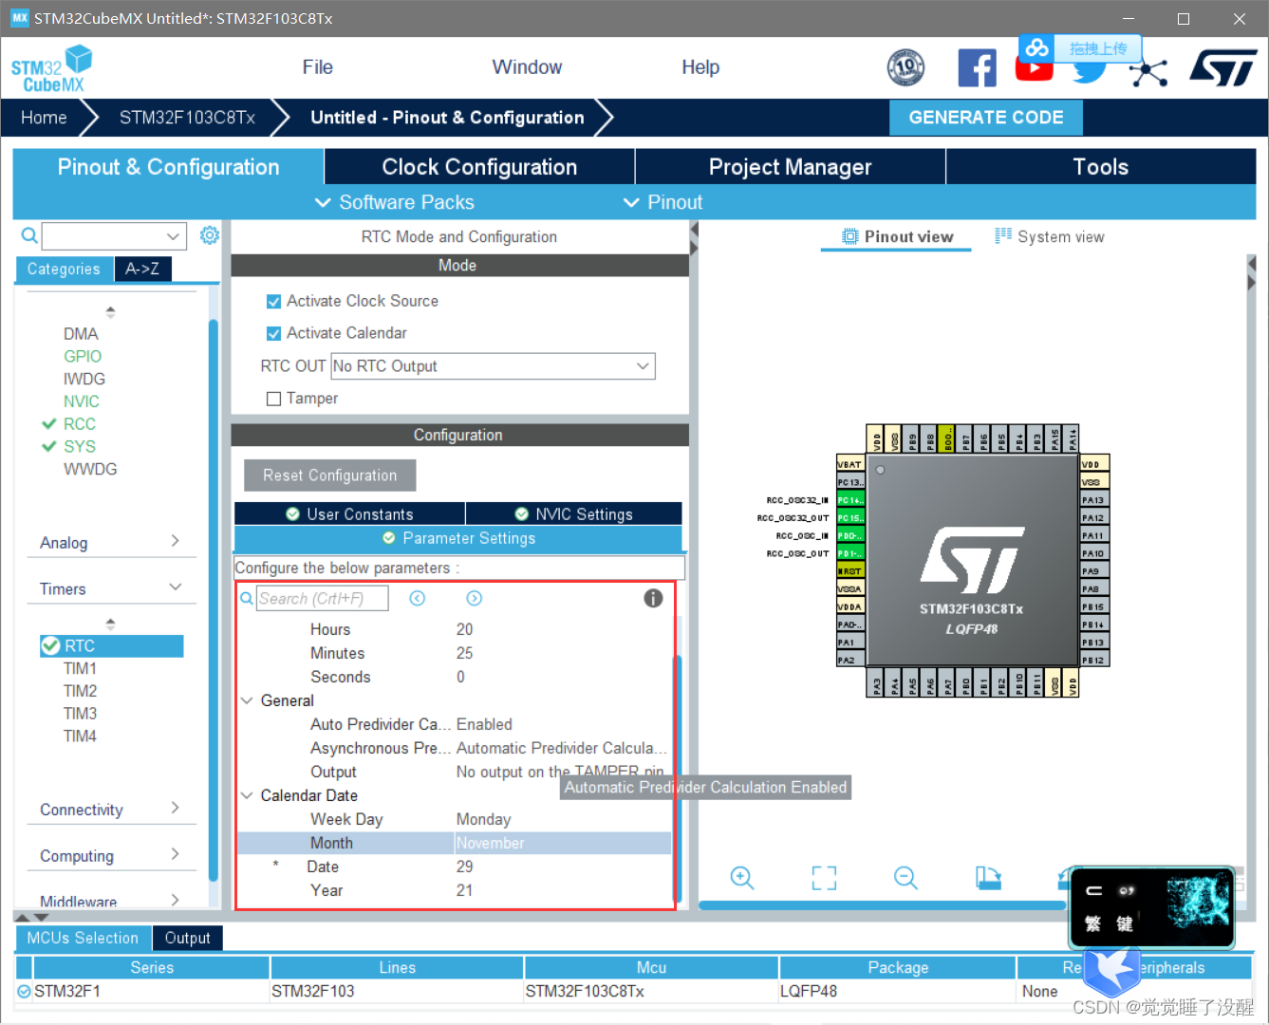1269x1025 pixels.
Task: Open the RTC OUT dropdown
Action: pyautogui.click(x=494, y=366)
